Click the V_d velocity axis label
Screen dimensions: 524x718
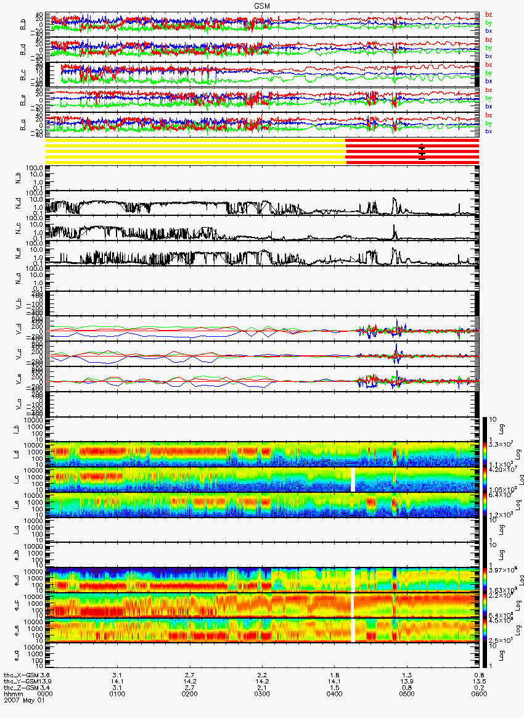pyautogui.click(x=19, y=329)
